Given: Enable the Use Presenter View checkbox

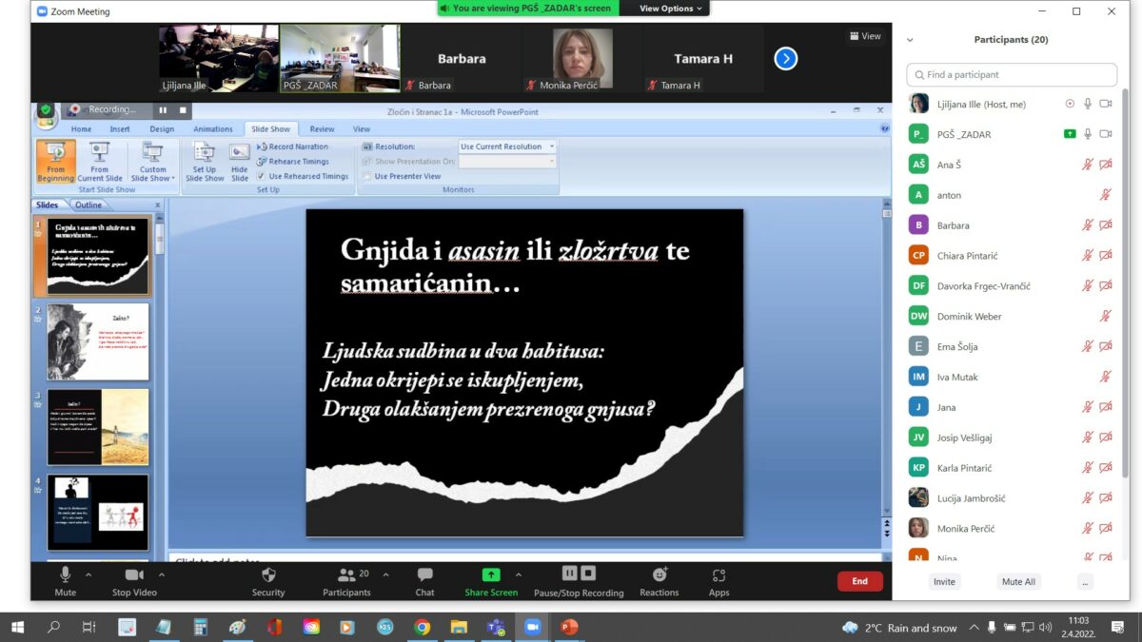Looking at the screenshot, I should 367,176.
